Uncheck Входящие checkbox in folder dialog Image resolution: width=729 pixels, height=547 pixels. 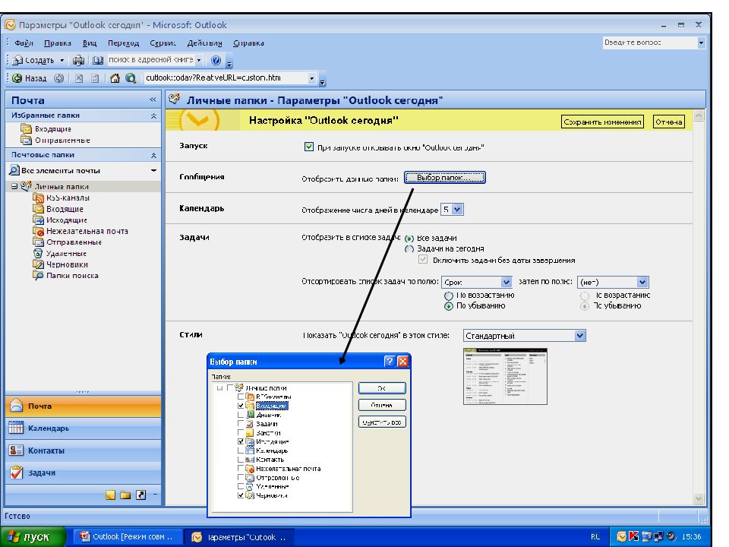(241, 406)
